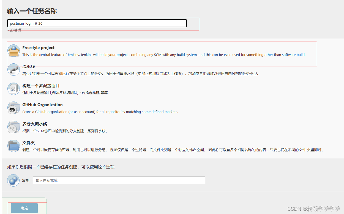Viewport: 344px width, 214px height.
Task: Click the GitHub Organization octocat icon
Action: pyautogui.click(x=13, y=108)
